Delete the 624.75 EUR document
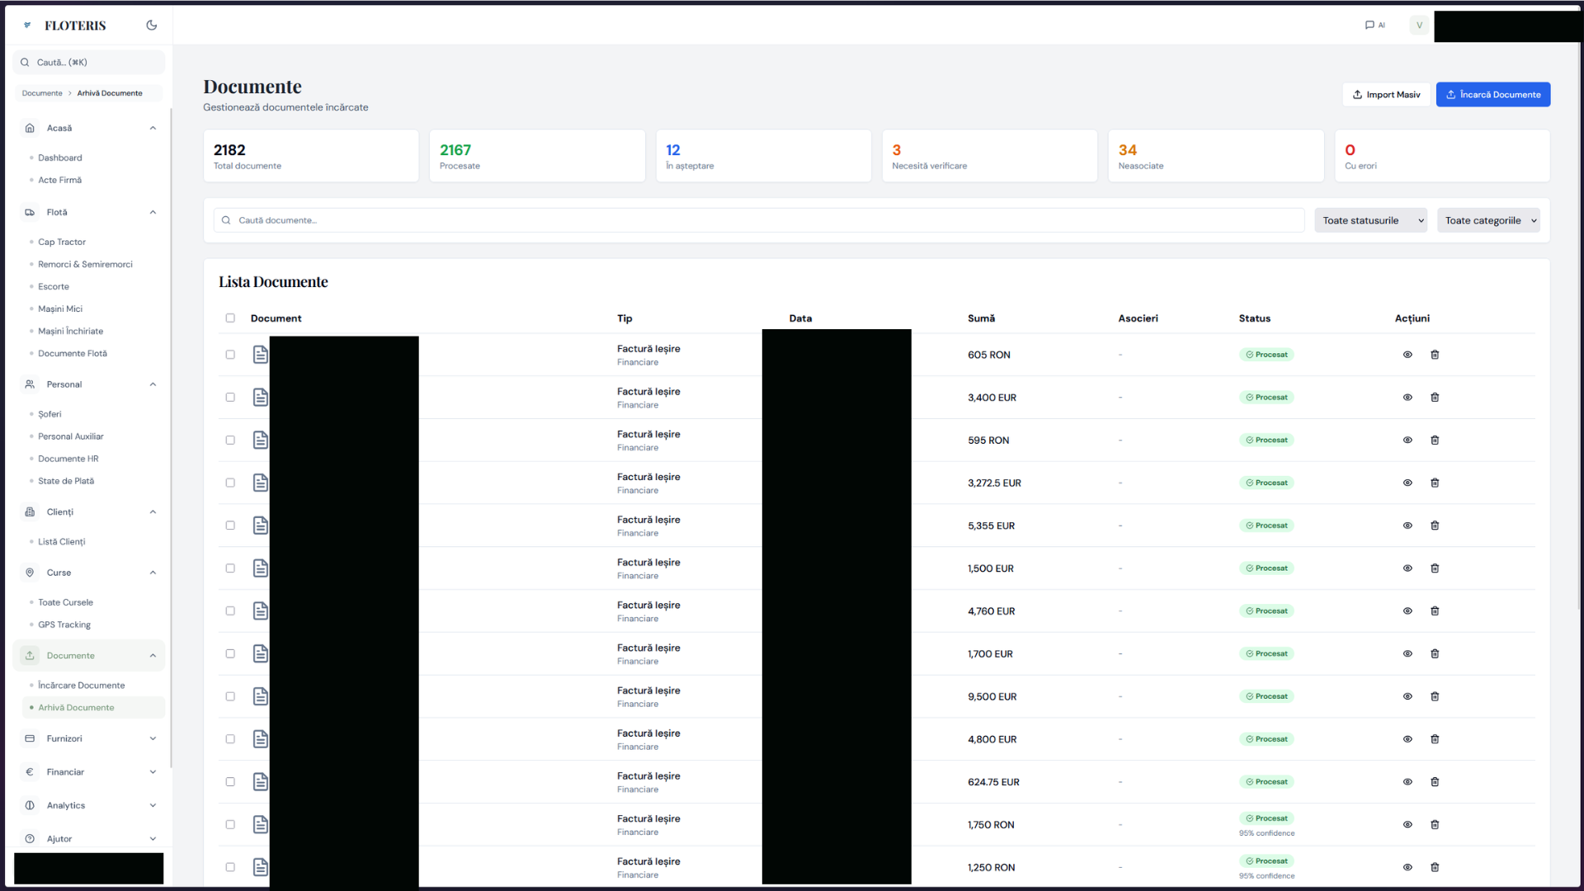Screen dimensions: 1584x891 click(x=1435, y=782)
